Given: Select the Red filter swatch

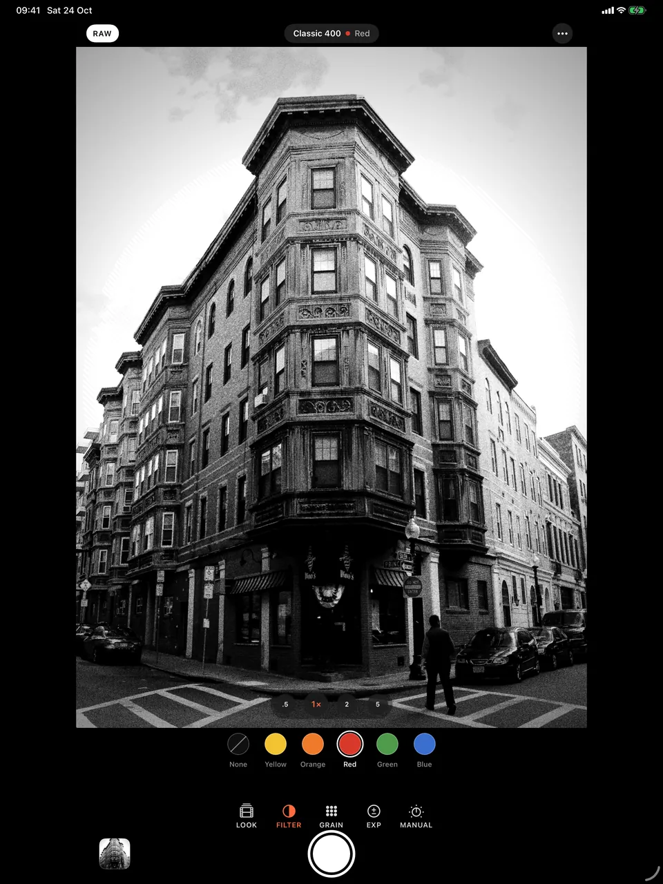Looking at the screenshot, I should [350, 744].
